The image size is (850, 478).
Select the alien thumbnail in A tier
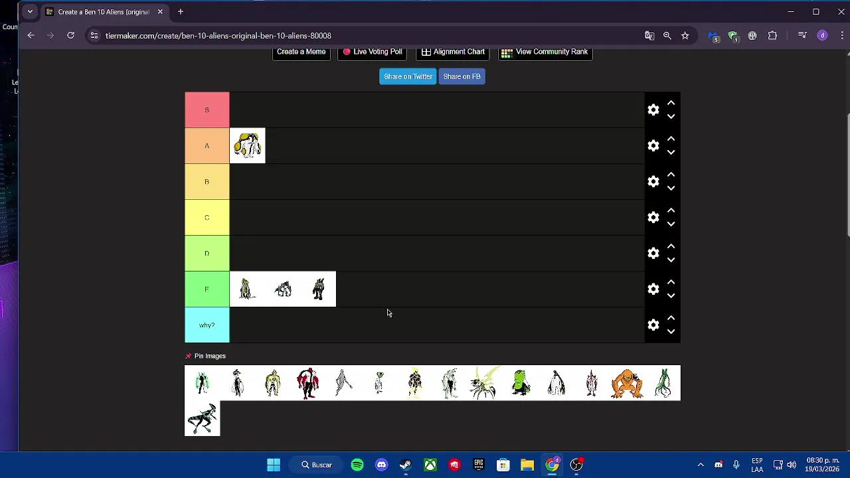point(247,145)
